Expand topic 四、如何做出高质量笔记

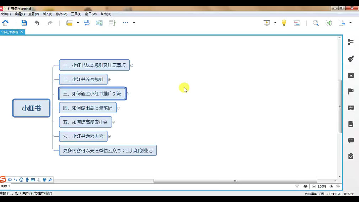coord(118,108)
